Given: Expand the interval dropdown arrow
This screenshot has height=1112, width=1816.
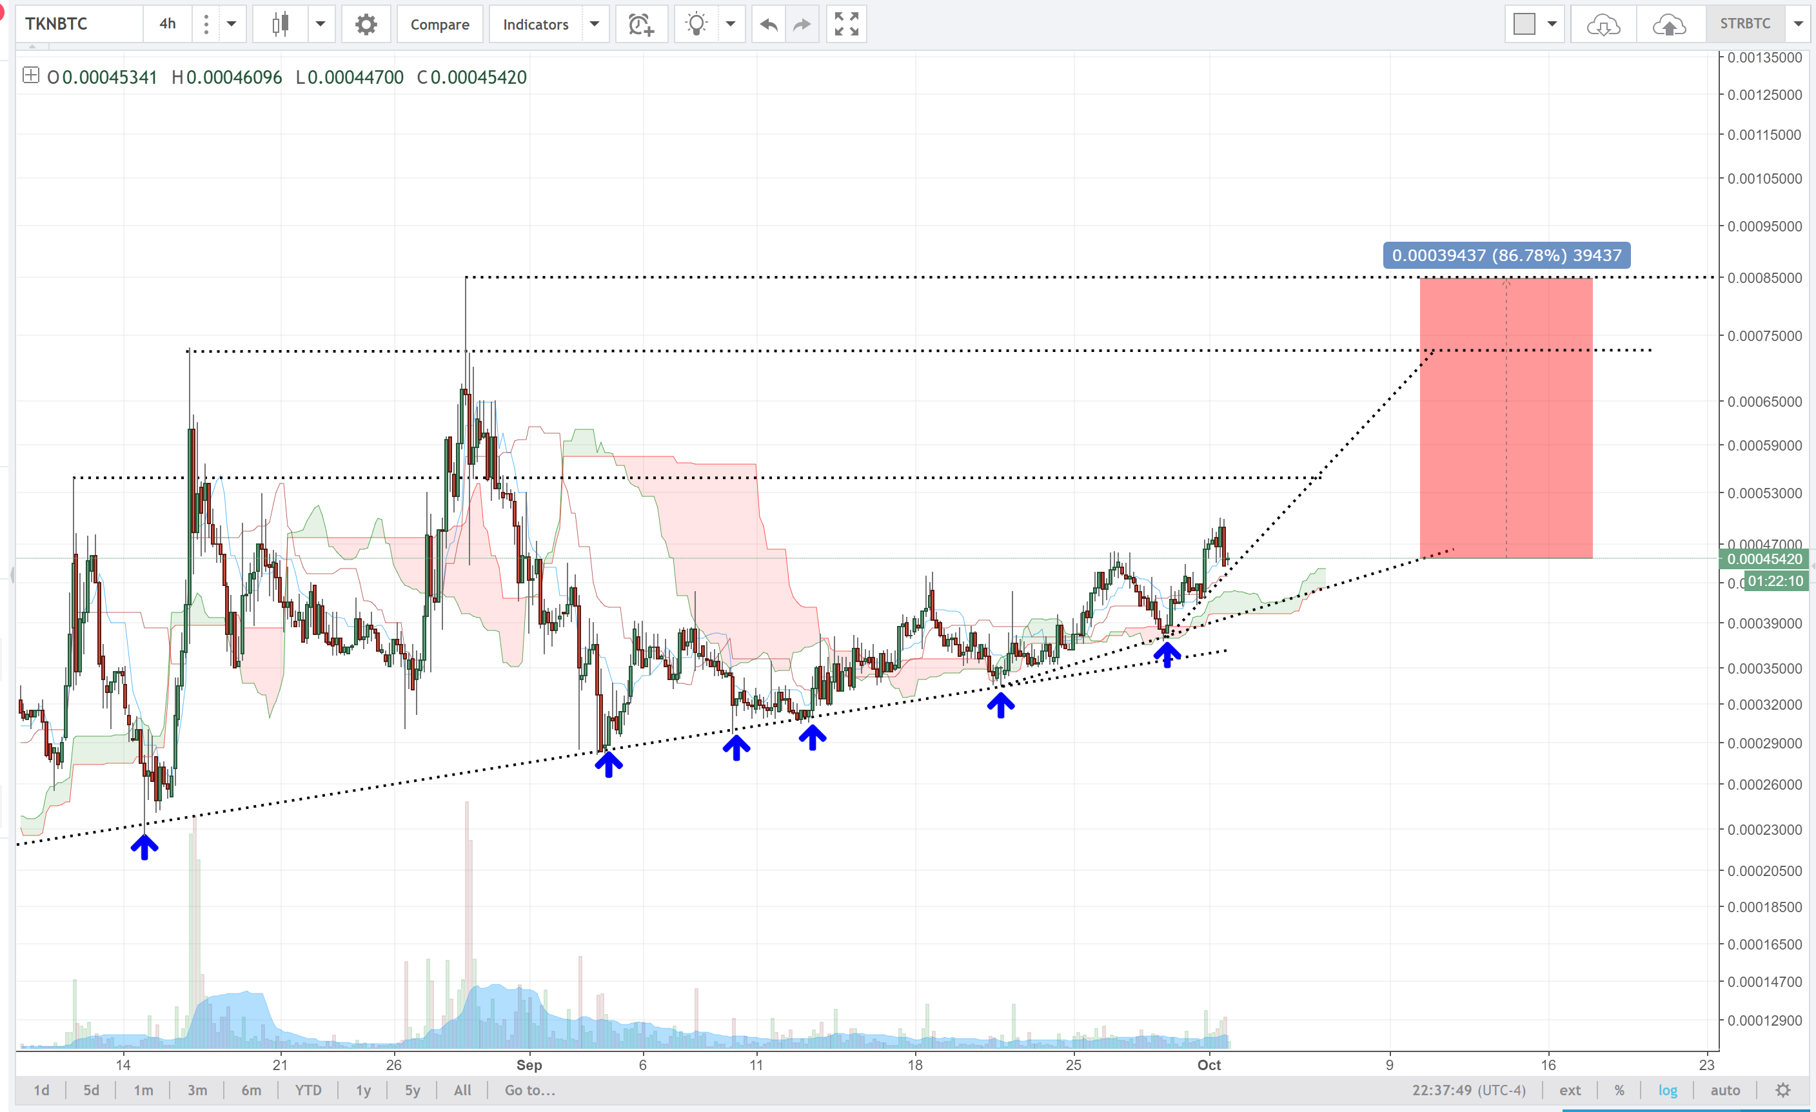Looking at the screenshot, I should click(x=232, y=24).
